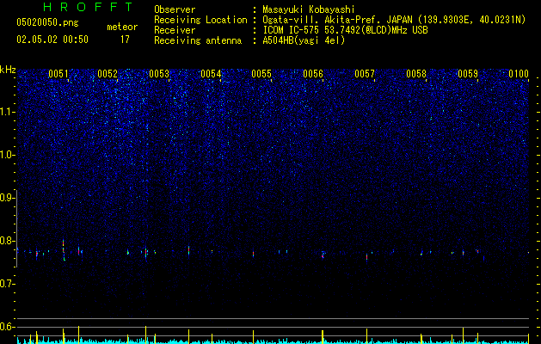The width and height of the screenshot is (541, 344).
Task: Click the 0.7 kHz axis label
Action: [7, 284]
